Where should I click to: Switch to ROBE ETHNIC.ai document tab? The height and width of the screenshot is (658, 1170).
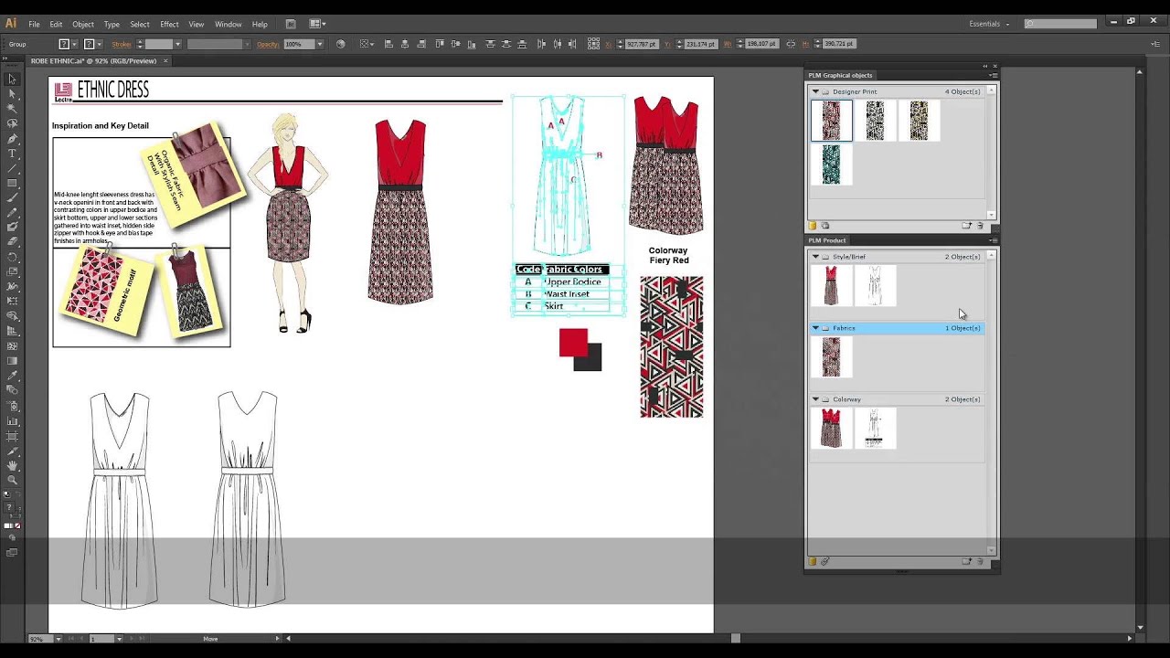[x=93, y=61]
